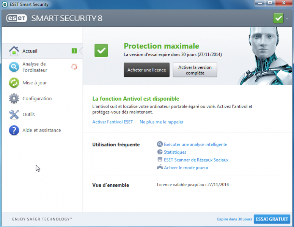
Task: Launch Exécuter une analyse intelligente
Action: pyautogui.click(x=195, y=145)
